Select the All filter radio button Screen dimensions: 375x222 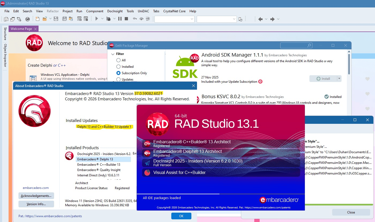[x=118, y=60]
